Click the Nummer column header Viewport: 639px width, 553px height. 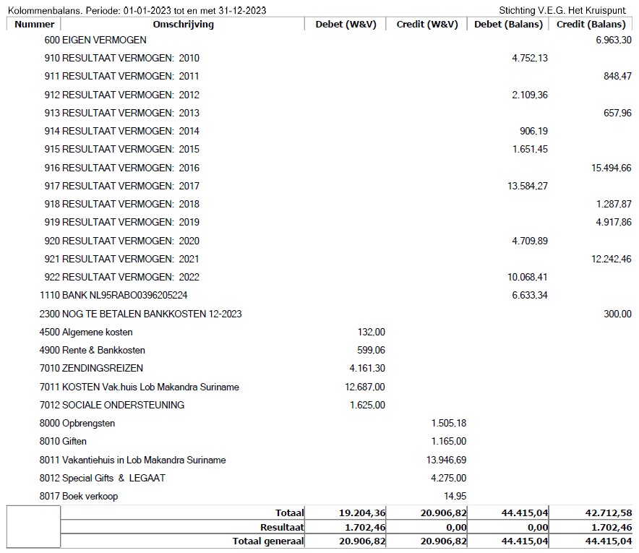coord(34,24)
